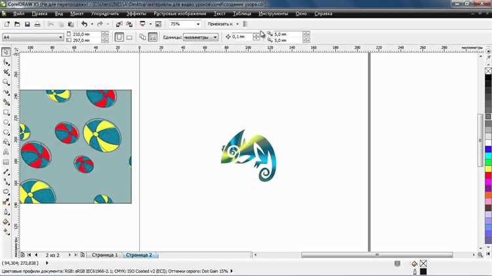
Task: Expand the status bar color profile arrow
Action: (x=232, y=271)
